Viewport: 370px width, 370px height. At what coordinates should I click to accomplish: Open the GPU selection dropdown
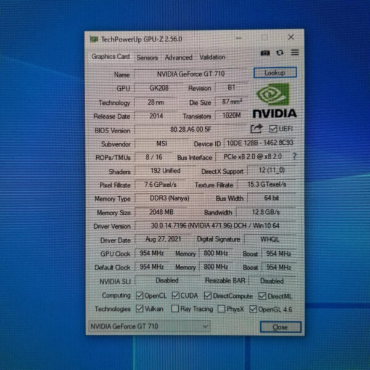click(149, 327)
